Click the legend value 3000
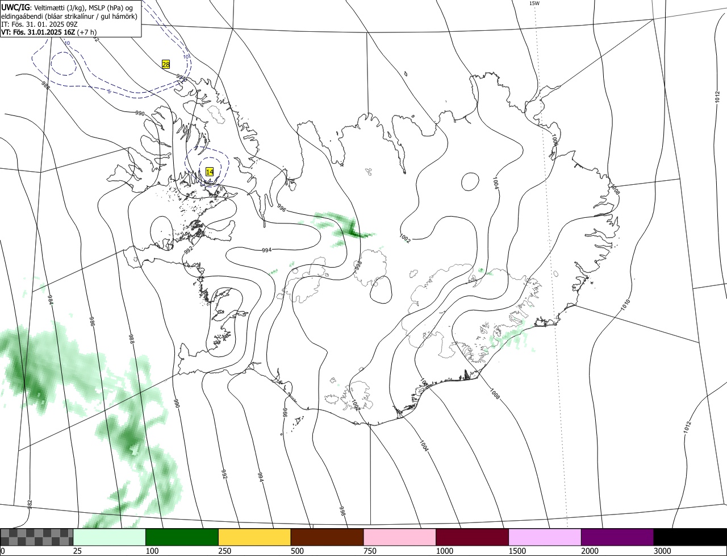This screenshot has width=727, height=556. click(662, 551)
